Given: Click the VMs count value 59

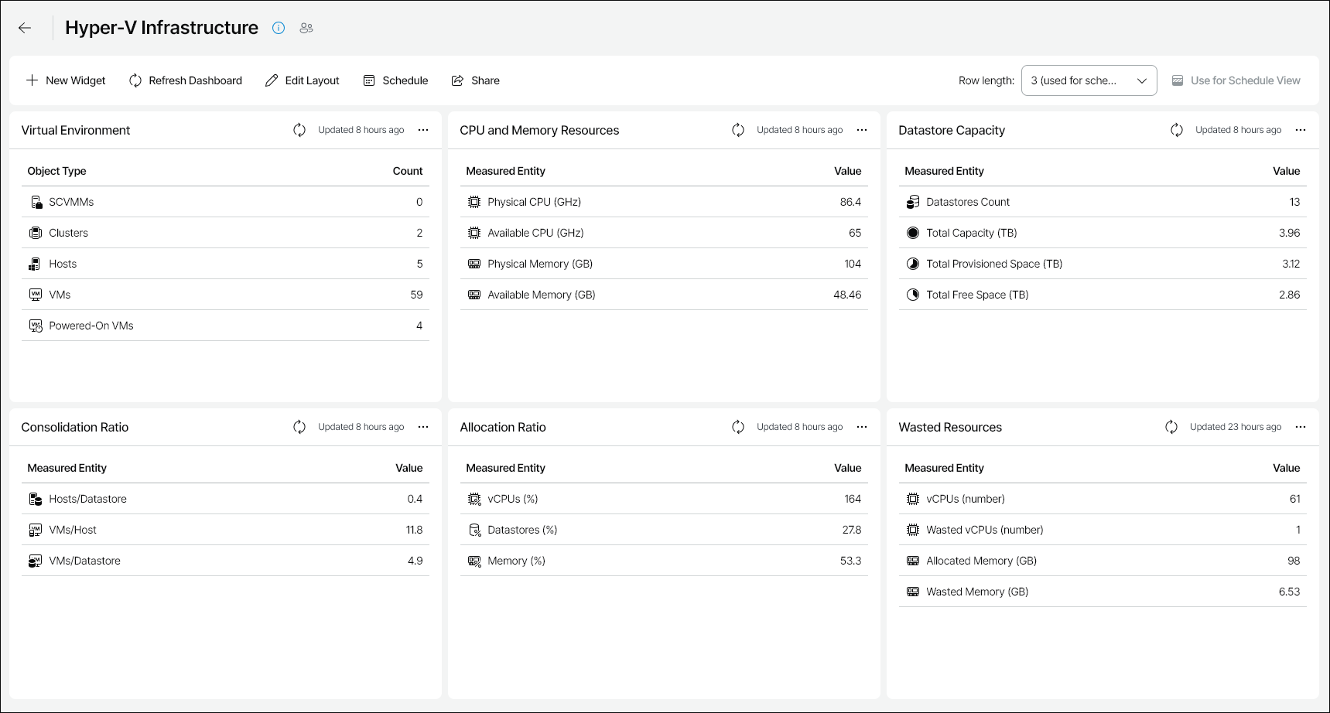Looking at the screenshot, I should (416, 295).
